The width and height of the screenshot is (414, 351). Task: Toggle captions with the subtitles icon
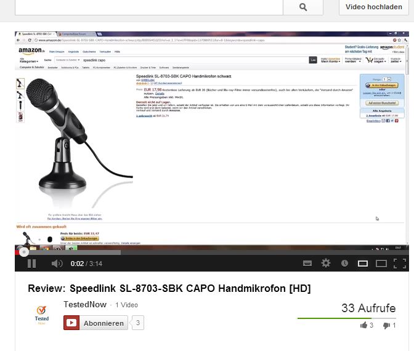click(x=307, y=264)
